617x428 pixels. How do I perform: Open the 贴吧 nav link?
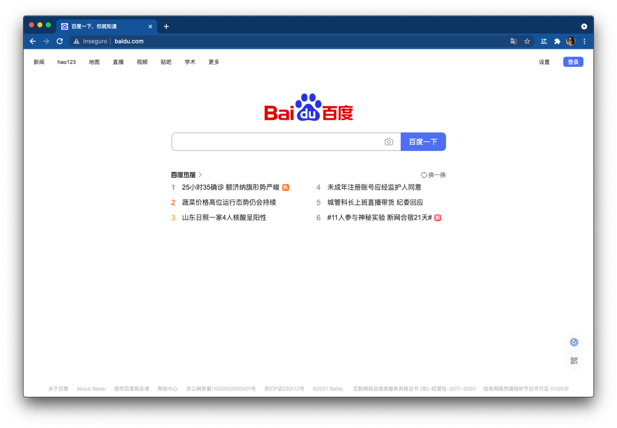(x=166, y=62)
